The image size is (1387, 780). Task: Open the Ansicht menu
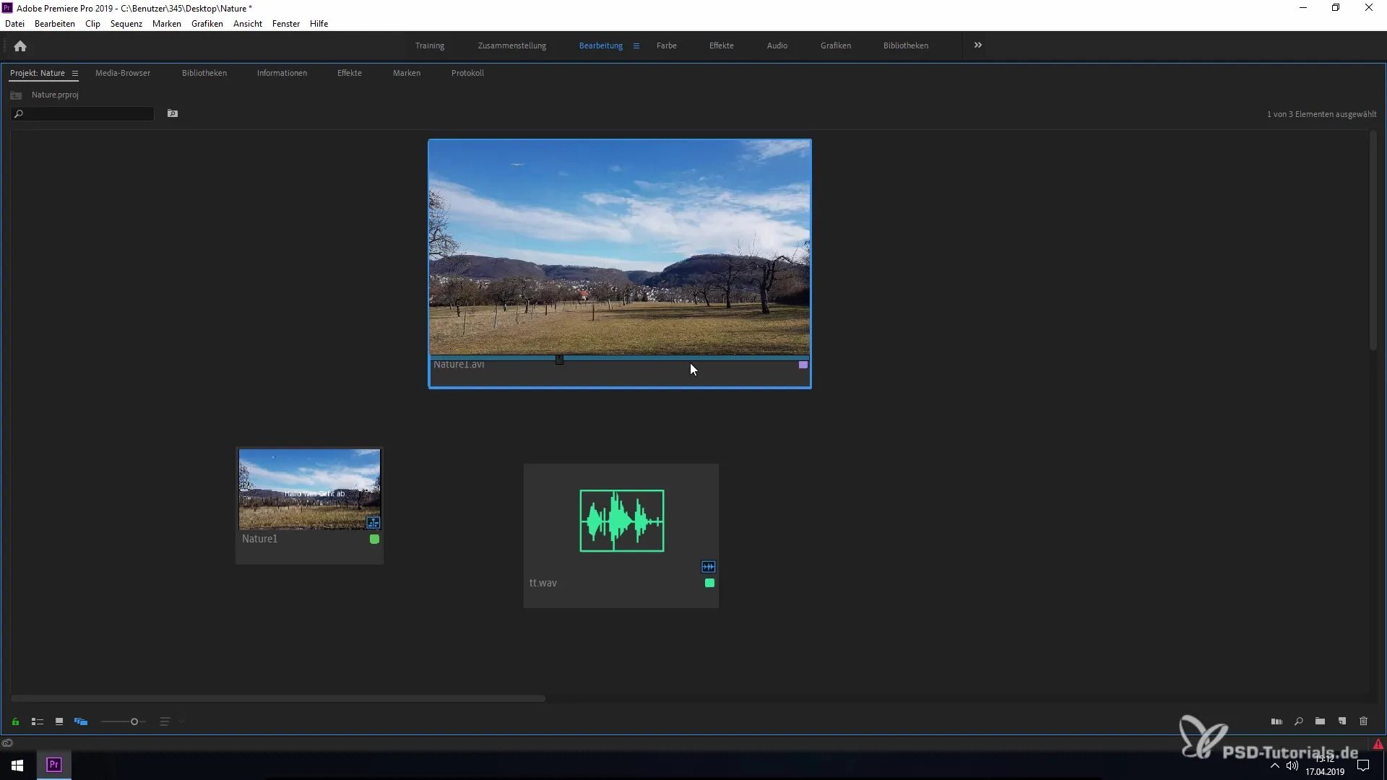pyautogui.click(x=248, y=24)
